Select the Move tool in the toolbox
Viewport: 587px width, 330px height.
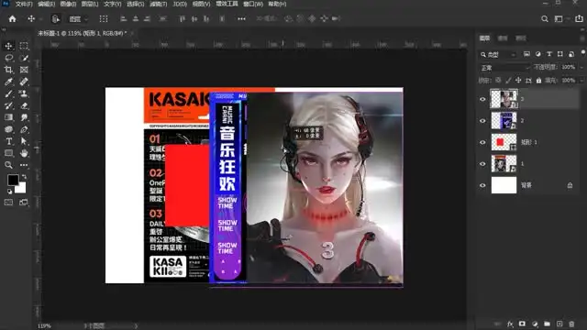[8, 46]
